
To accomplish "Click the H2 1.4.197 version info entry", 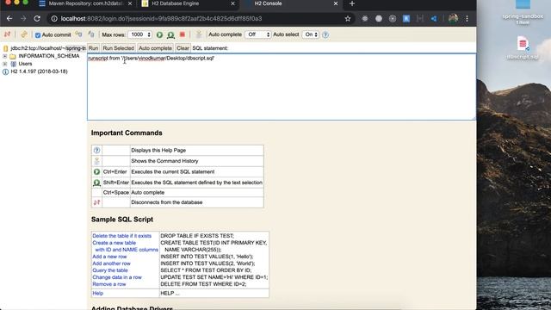I will coord(39,71).
